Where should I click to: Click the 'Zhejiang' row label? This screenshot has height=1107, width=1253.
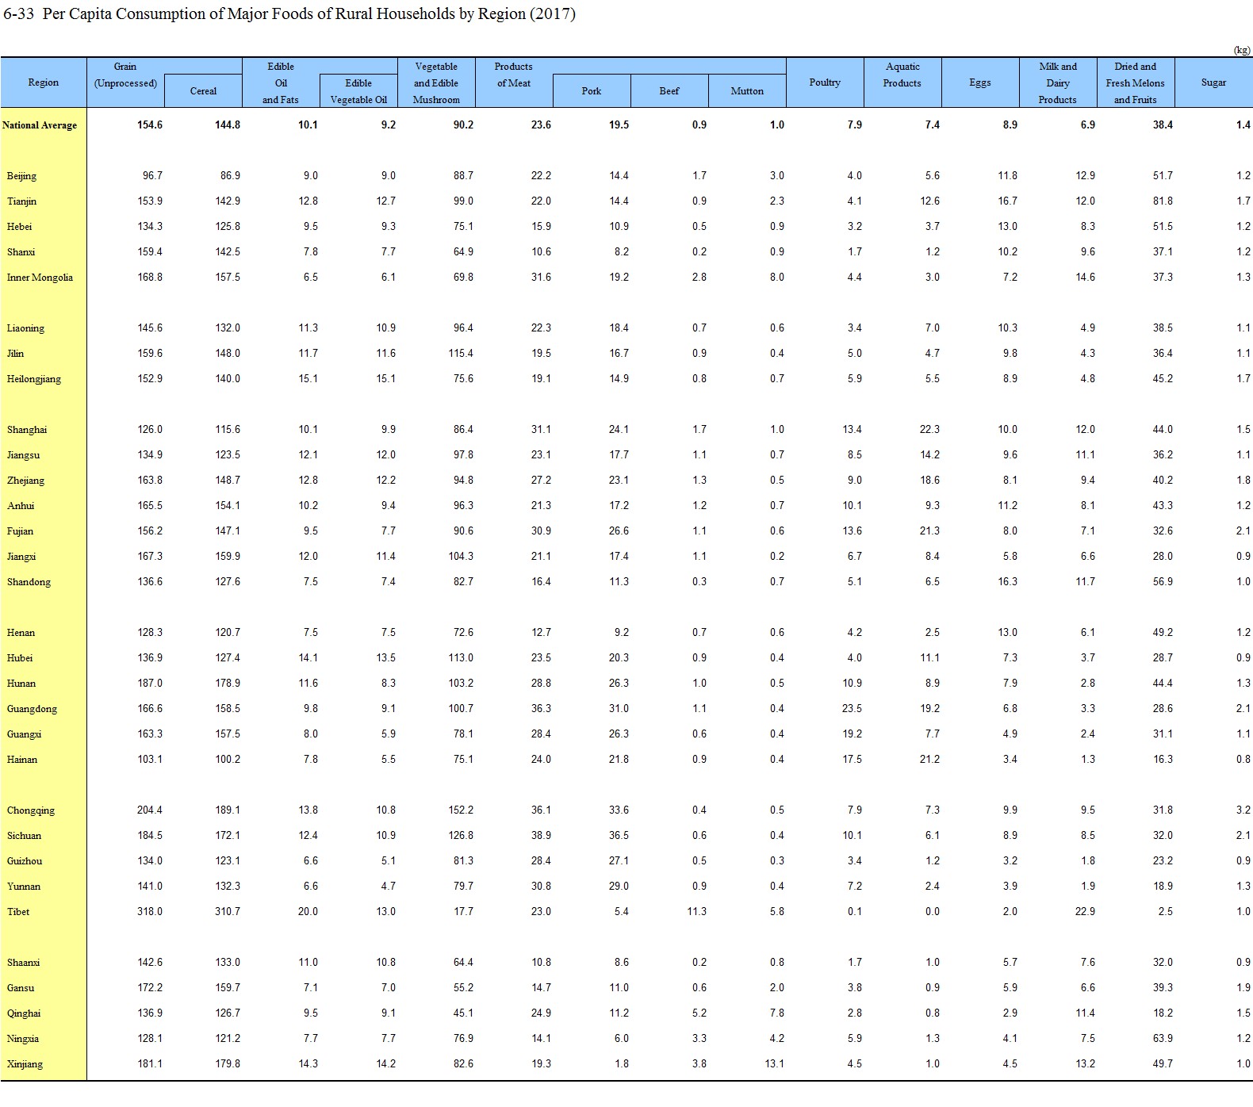pos(25,481)
